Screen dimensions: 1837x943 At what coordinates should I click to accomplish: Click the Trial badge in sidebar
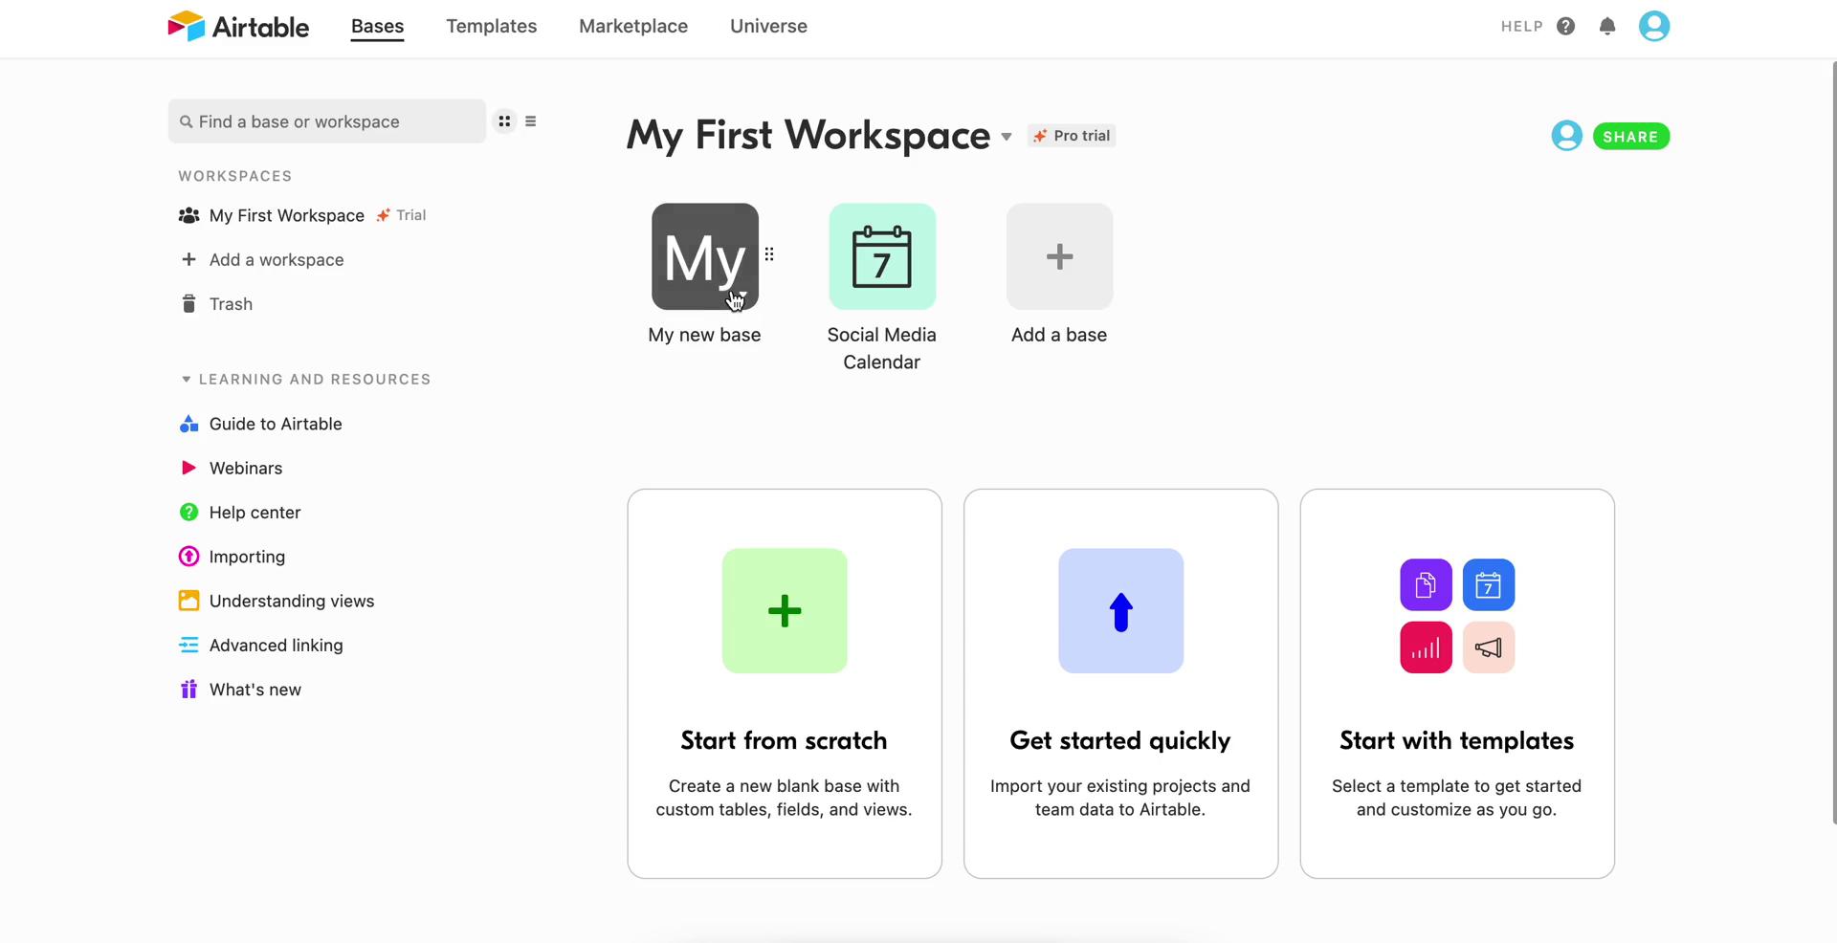click(x=402, y=215)
